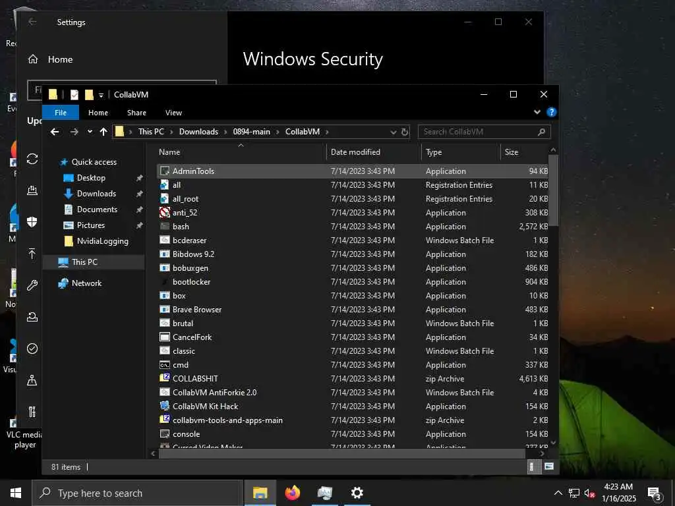
Task: Select the CancelFork application icon
Action: tap(164, 337)
